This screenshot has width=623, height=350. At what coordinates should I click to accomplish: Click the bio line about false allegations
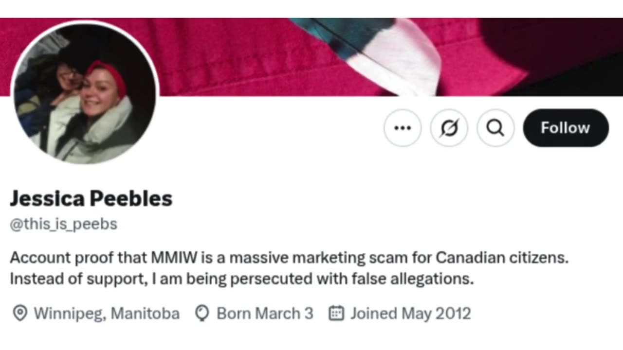pos(241,280)
